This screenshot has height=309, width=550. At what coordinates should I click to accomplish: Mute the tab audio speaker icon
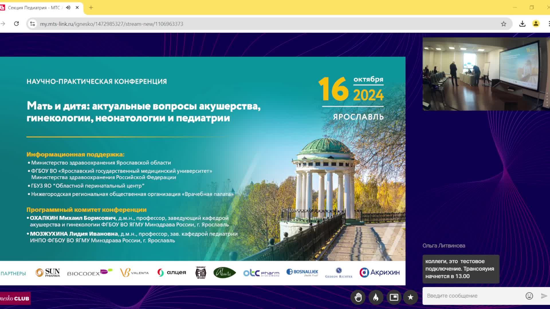[x=68, y=8]
